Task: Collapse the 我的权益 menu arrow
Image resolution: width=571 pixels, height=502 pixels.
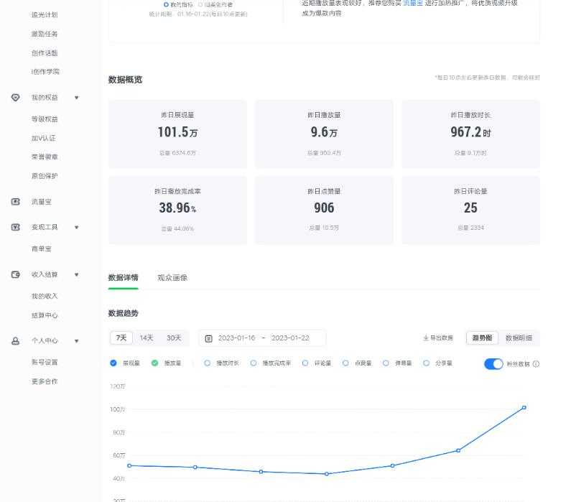Action: tap(76, 98)
